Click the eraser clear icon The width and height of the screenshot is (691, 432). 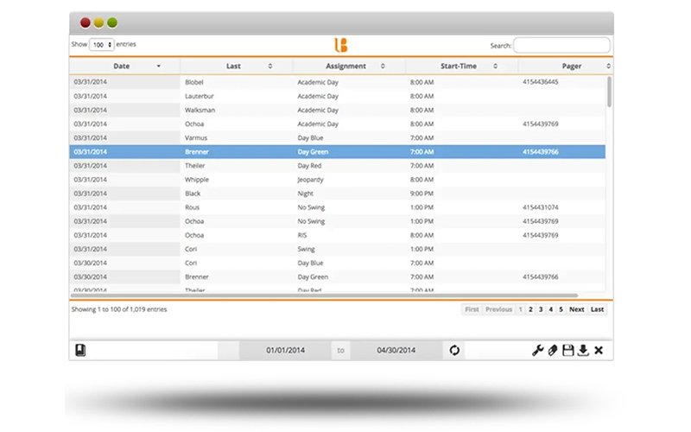(x=552, y=350)
